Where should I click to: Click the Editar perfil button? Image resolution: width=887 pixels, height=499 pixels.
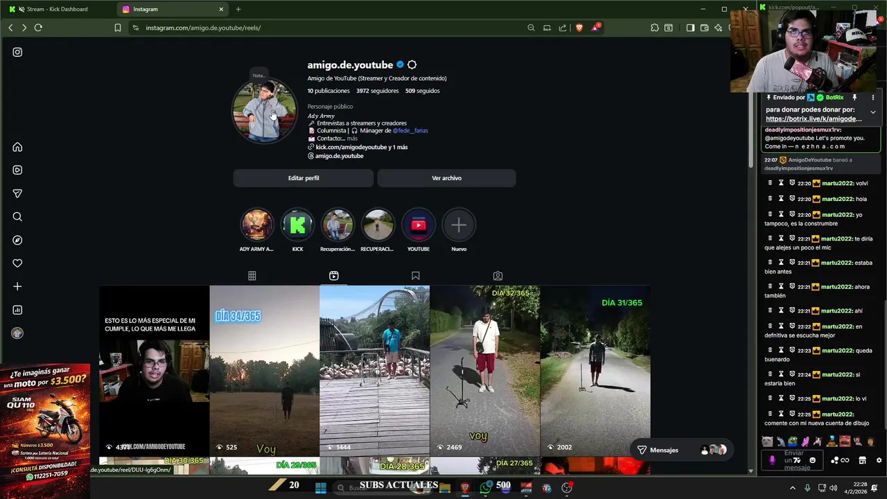[304, 178]
